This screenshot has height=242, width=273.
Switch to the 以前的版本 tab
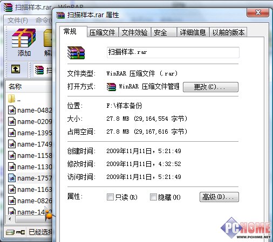tap(228, 32)
